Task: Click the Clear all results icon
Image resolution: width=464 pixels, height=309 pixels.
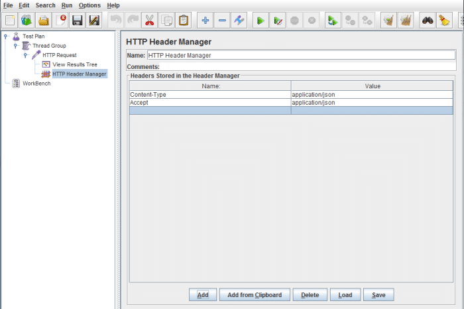Action: (x=406, y=21)
